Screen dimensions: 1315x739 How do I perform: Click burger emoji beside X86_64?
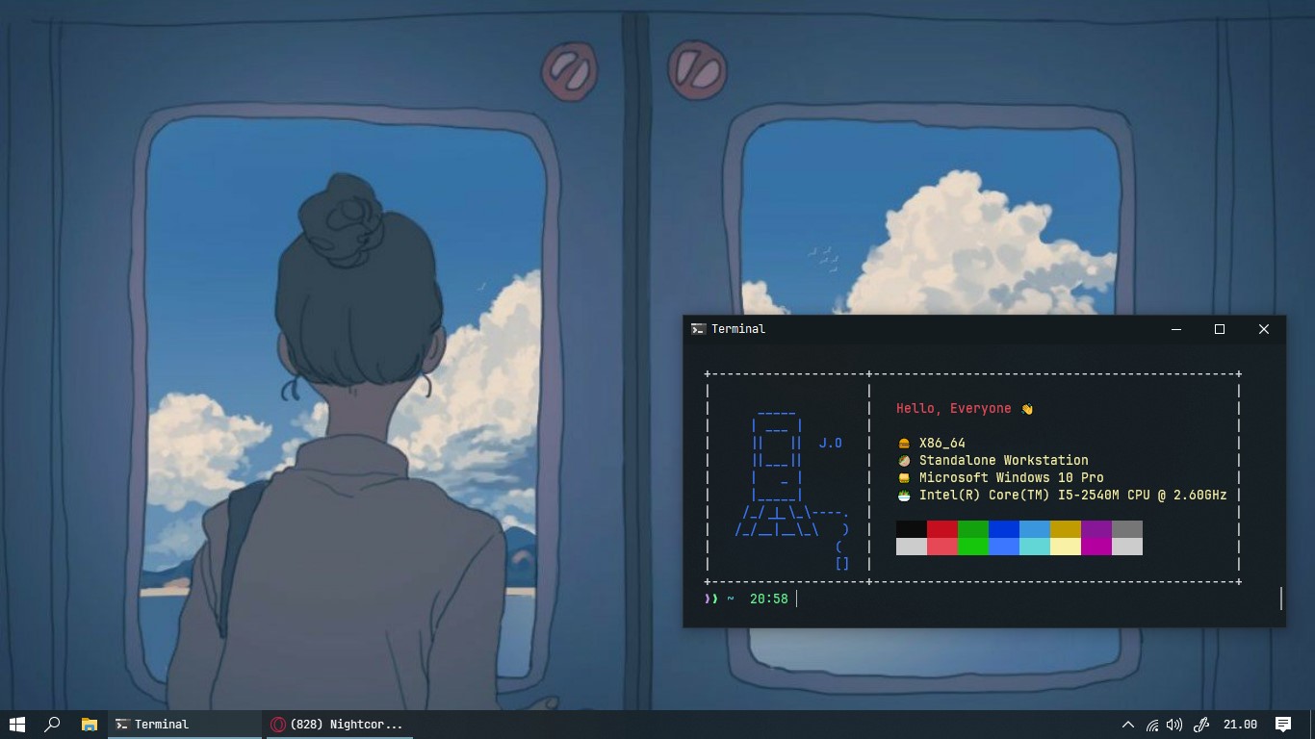click(x=904, y=444)
